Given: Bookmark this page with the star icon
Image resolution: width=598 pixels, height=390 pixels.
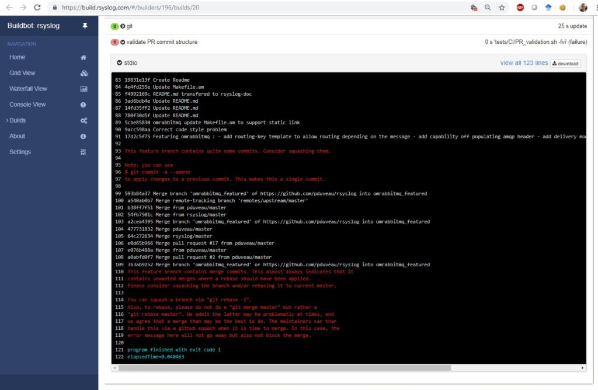Looking at the screenshot, I should [x=502, y=8].
